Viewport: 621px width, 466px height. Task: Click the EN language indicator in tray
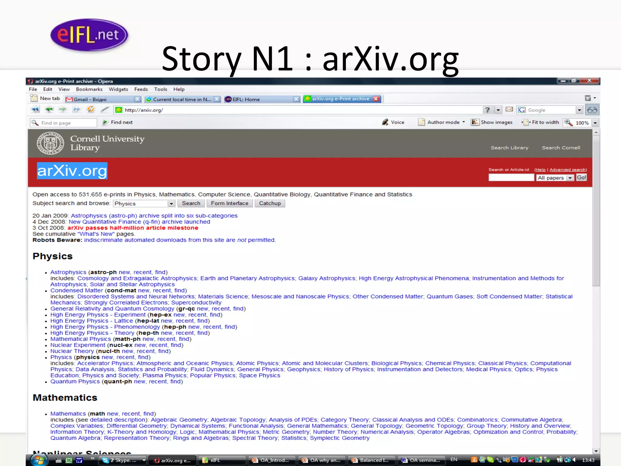[x=454, y=460]
